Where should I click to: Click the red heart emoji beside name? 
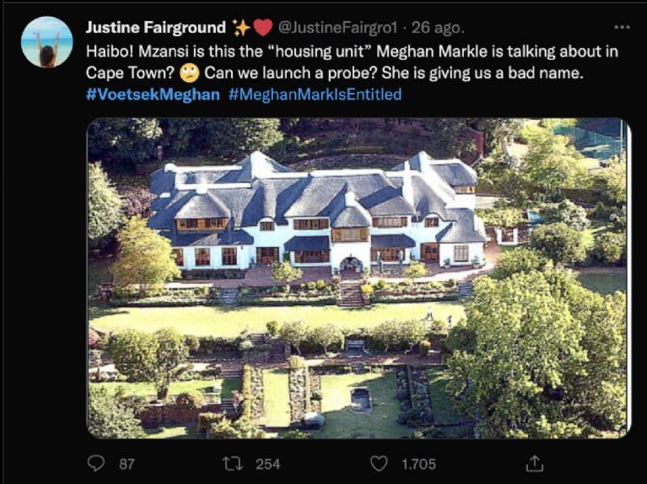263,28
